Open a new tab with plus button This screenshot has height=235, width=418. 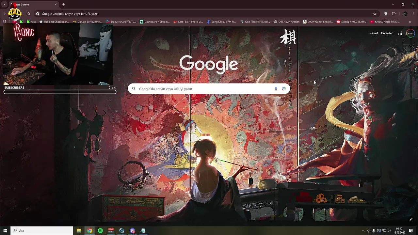pyautogui.click(x=64, y=5)
